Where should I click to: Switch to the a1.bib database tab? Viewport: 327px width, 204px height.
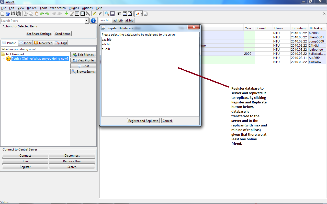click(x=129, y=20)
